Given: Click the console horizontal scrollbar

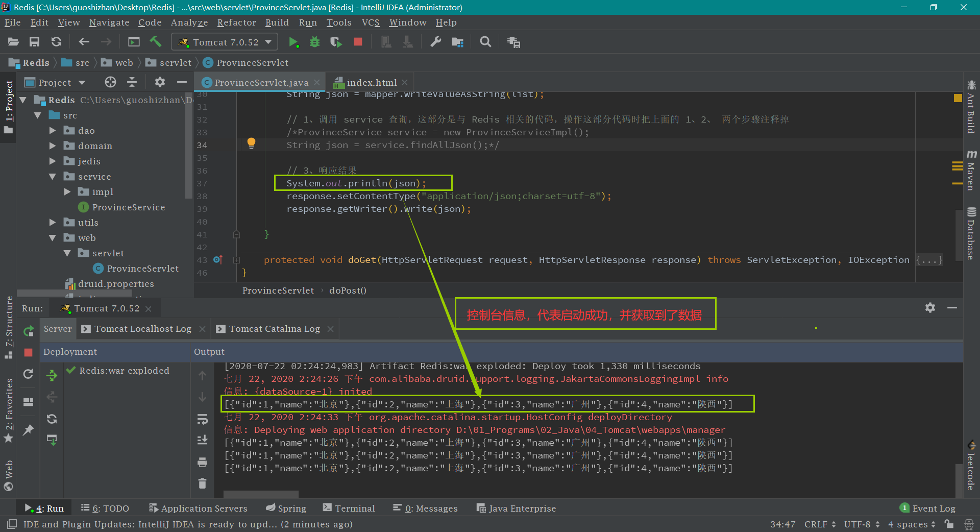Looking at the screenshot, I should 261,494.
